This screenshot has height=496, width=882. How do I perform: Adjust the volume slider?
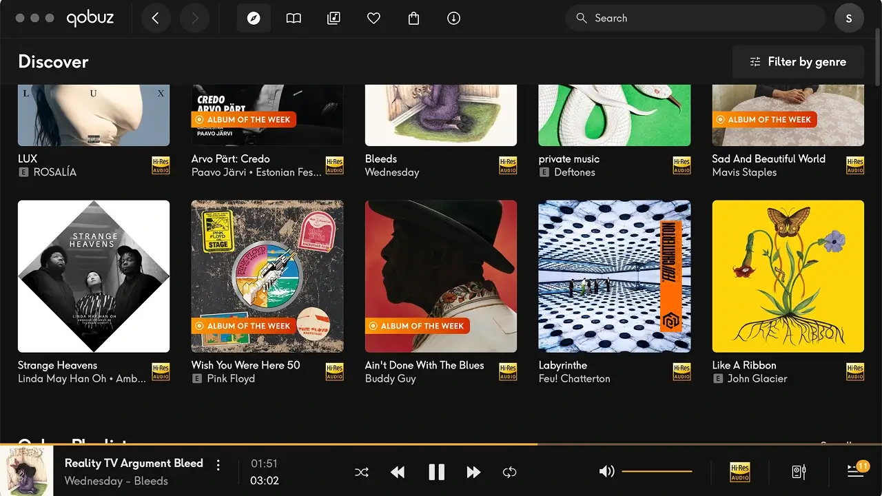[x=657, y=471]
